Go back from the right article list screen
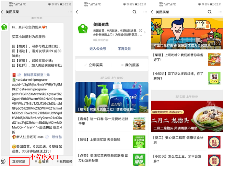 click(x=152, y=12)
